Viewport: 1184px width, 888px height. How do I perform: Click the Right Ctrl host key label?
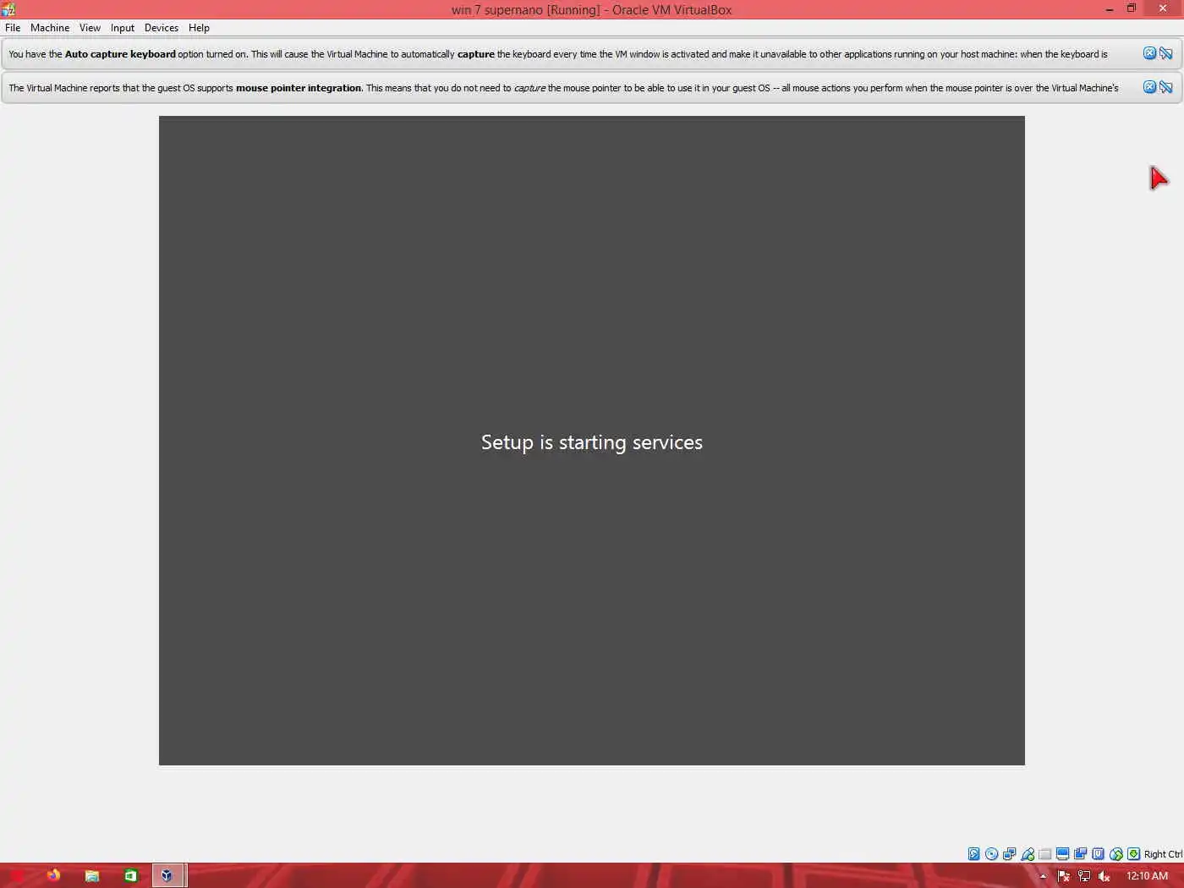(x=1163, y=854)
